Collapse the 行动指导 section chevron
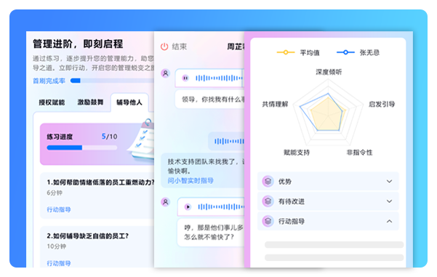437x277 pixels. click(x=389, y=221)
